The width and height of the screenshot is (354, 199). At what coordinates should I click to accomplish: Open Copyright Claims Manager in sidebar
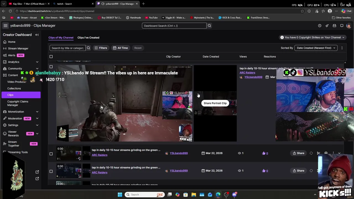click(x=18, y=103)
